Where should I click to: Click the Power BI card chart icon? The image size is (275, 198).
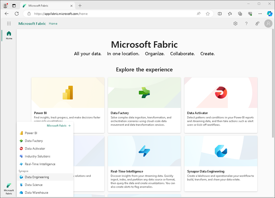[x=68, y=93]
